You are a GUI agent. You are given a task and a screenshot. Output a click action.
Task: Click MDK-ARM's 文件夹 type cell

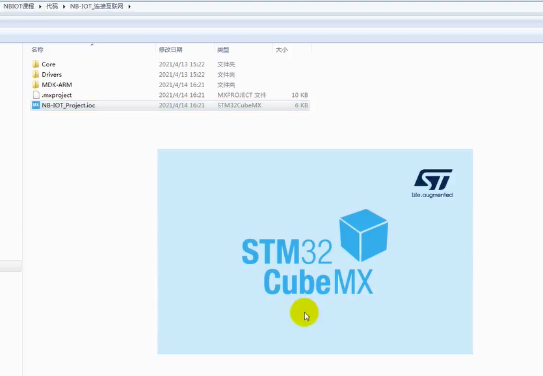pyautogui.click(x=226, y=85)
